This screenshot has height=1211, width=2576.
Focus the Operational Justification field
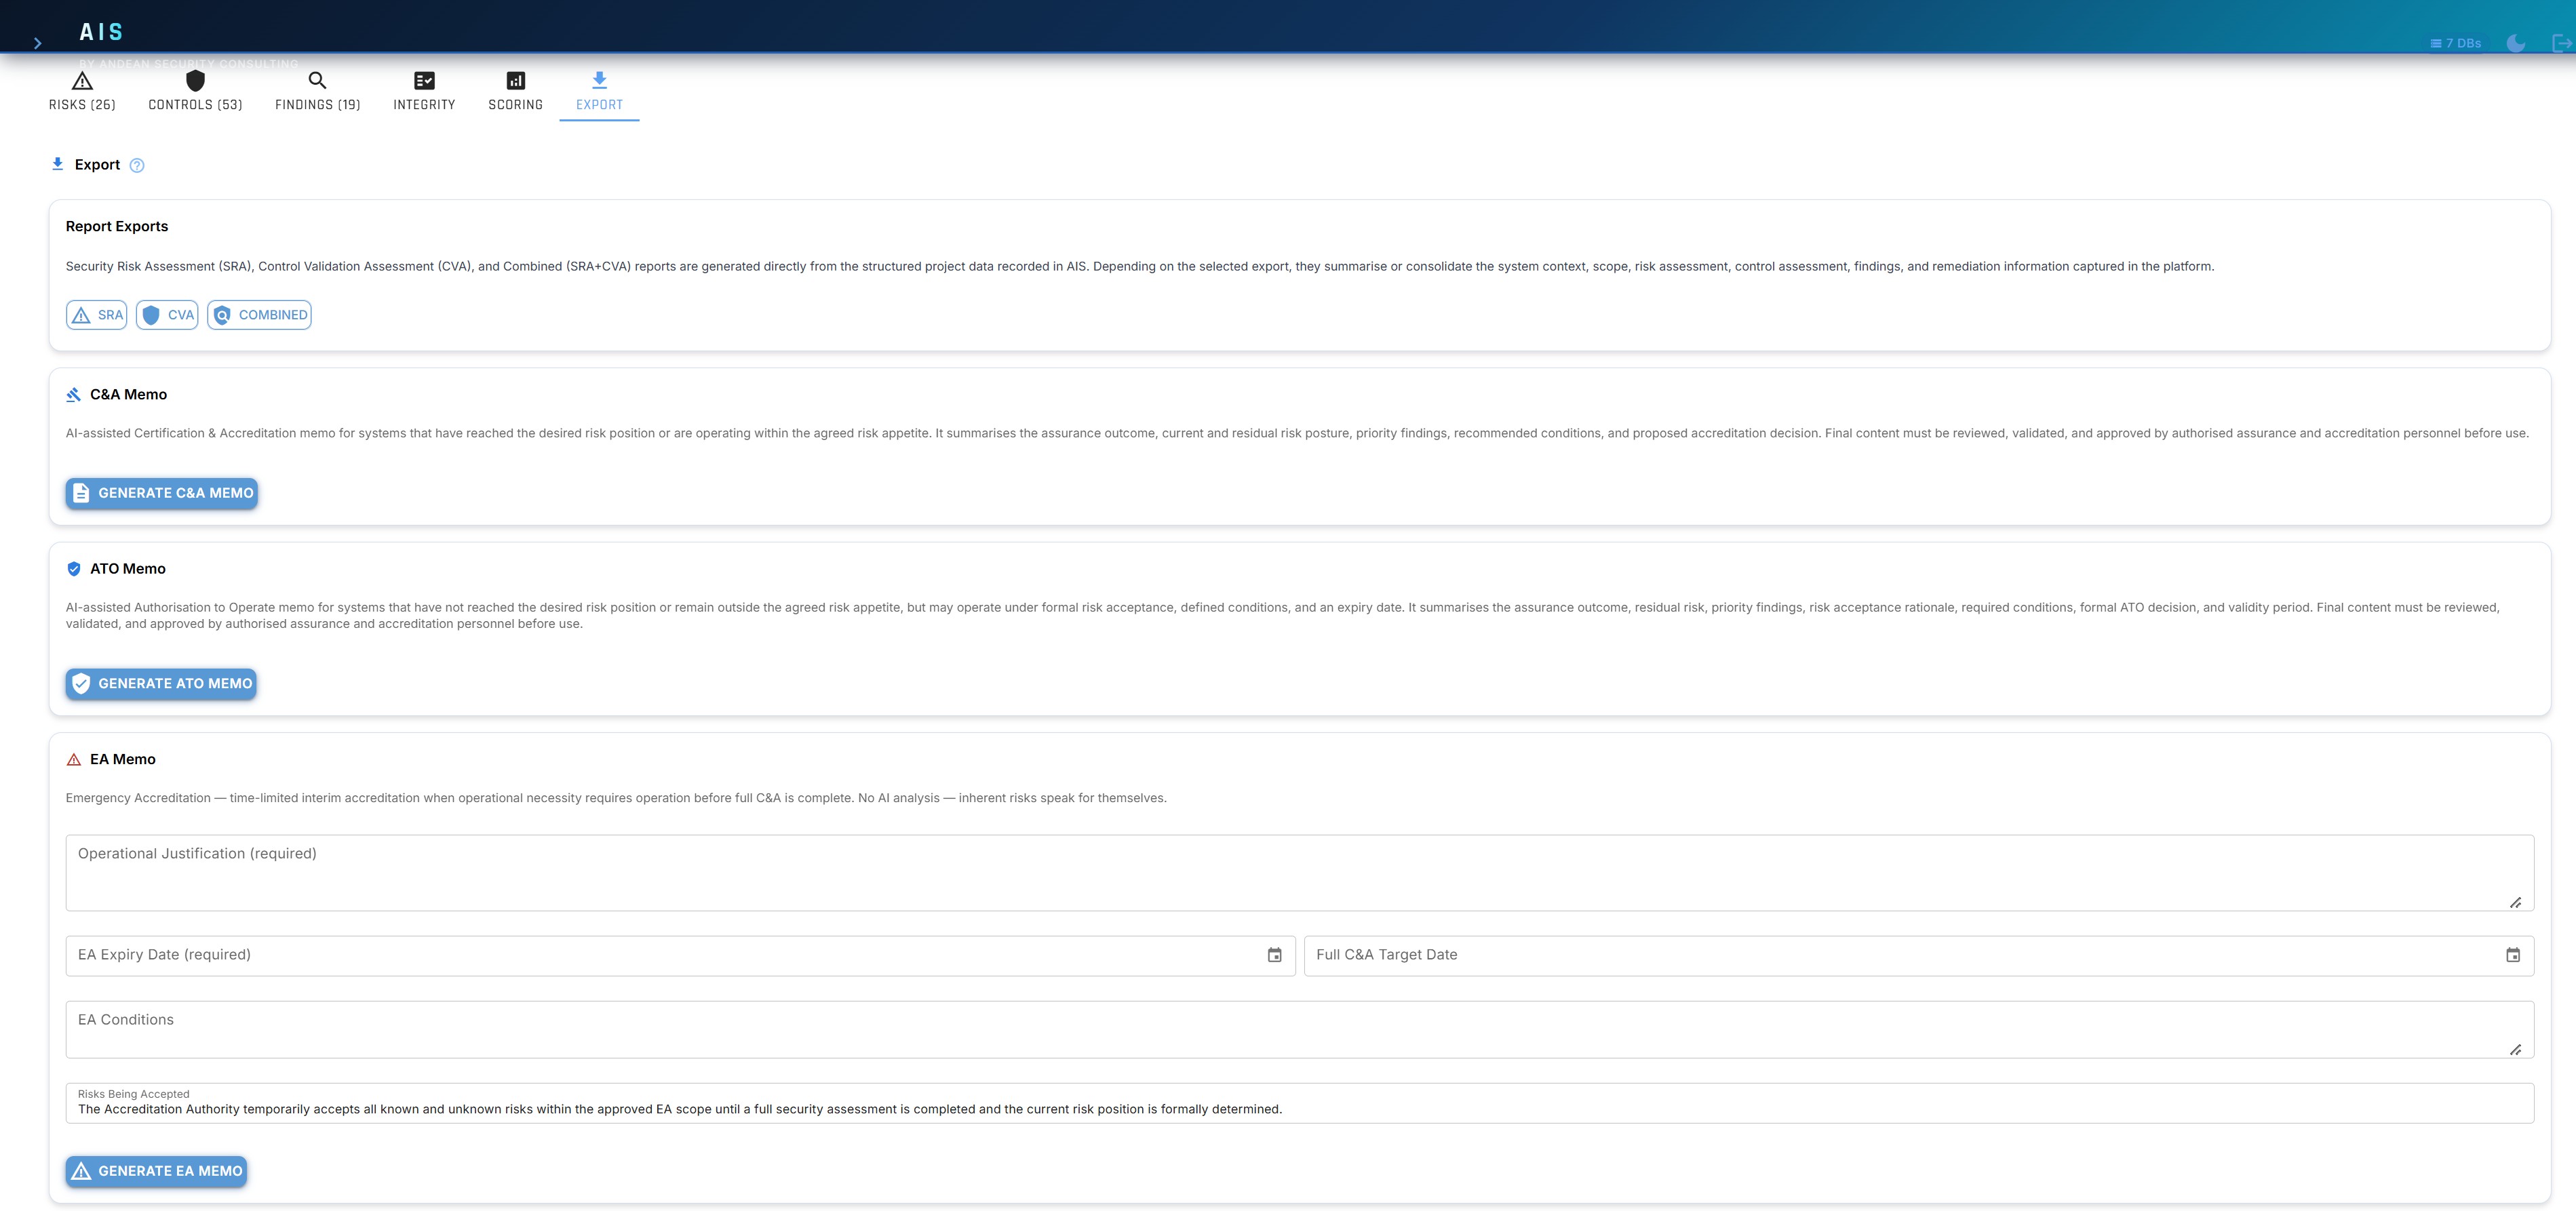pos(1300,873)
